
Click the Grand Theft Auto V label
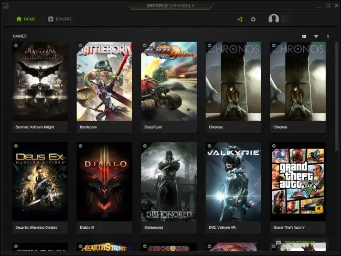[289, 228]
